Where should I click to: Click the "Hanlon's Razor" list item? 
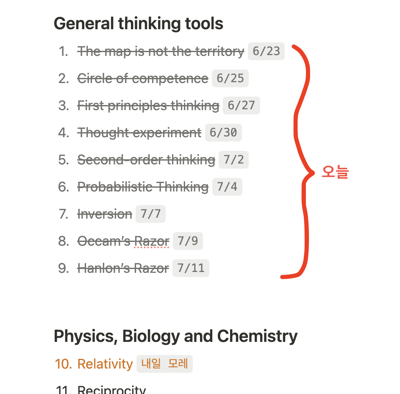(x=123, y=269)
